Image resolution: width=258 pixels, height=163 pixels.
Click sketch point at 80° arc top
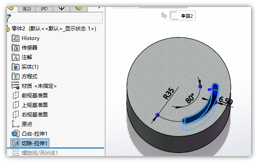click(x=200, y=86)
